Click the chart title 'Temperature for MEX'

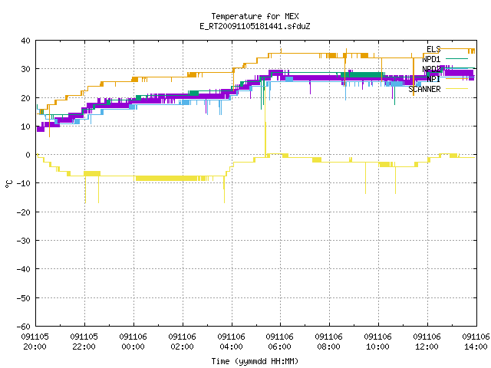pyautogui.click(x=255, y=16)
